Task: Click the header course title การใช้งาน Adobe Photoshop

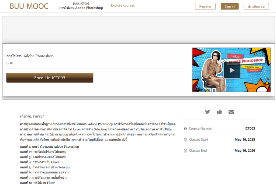Action: pyautogui.click(x=81, y=8)
